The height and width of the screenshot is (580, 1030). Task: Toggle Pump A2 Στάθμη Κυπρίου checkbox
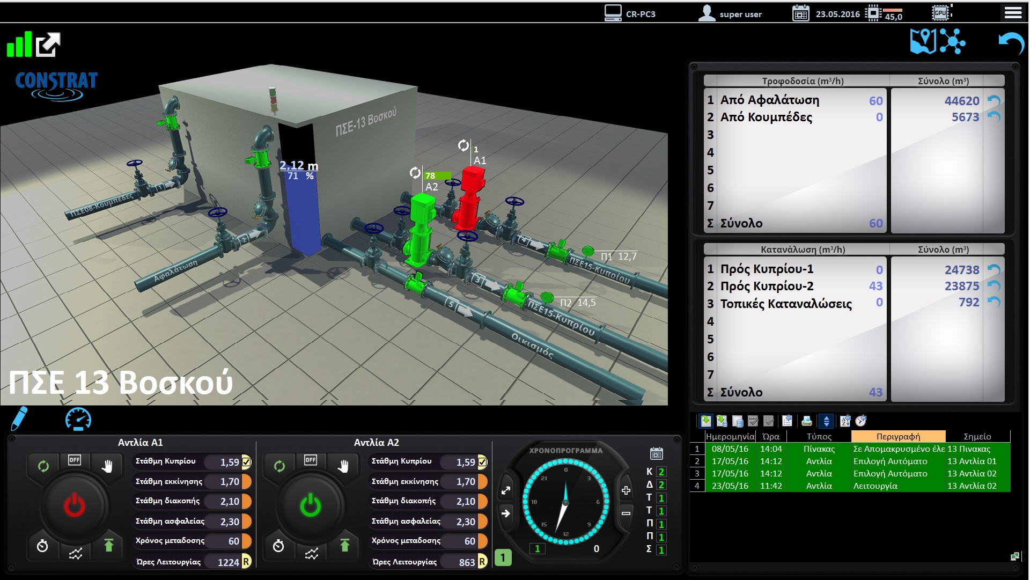pos(482,461)
